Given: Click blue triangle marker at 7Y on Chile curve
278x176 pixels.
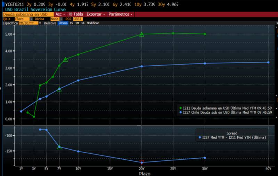Looking at the screenshot, I should pyautogui.click(x=59, y=89).
